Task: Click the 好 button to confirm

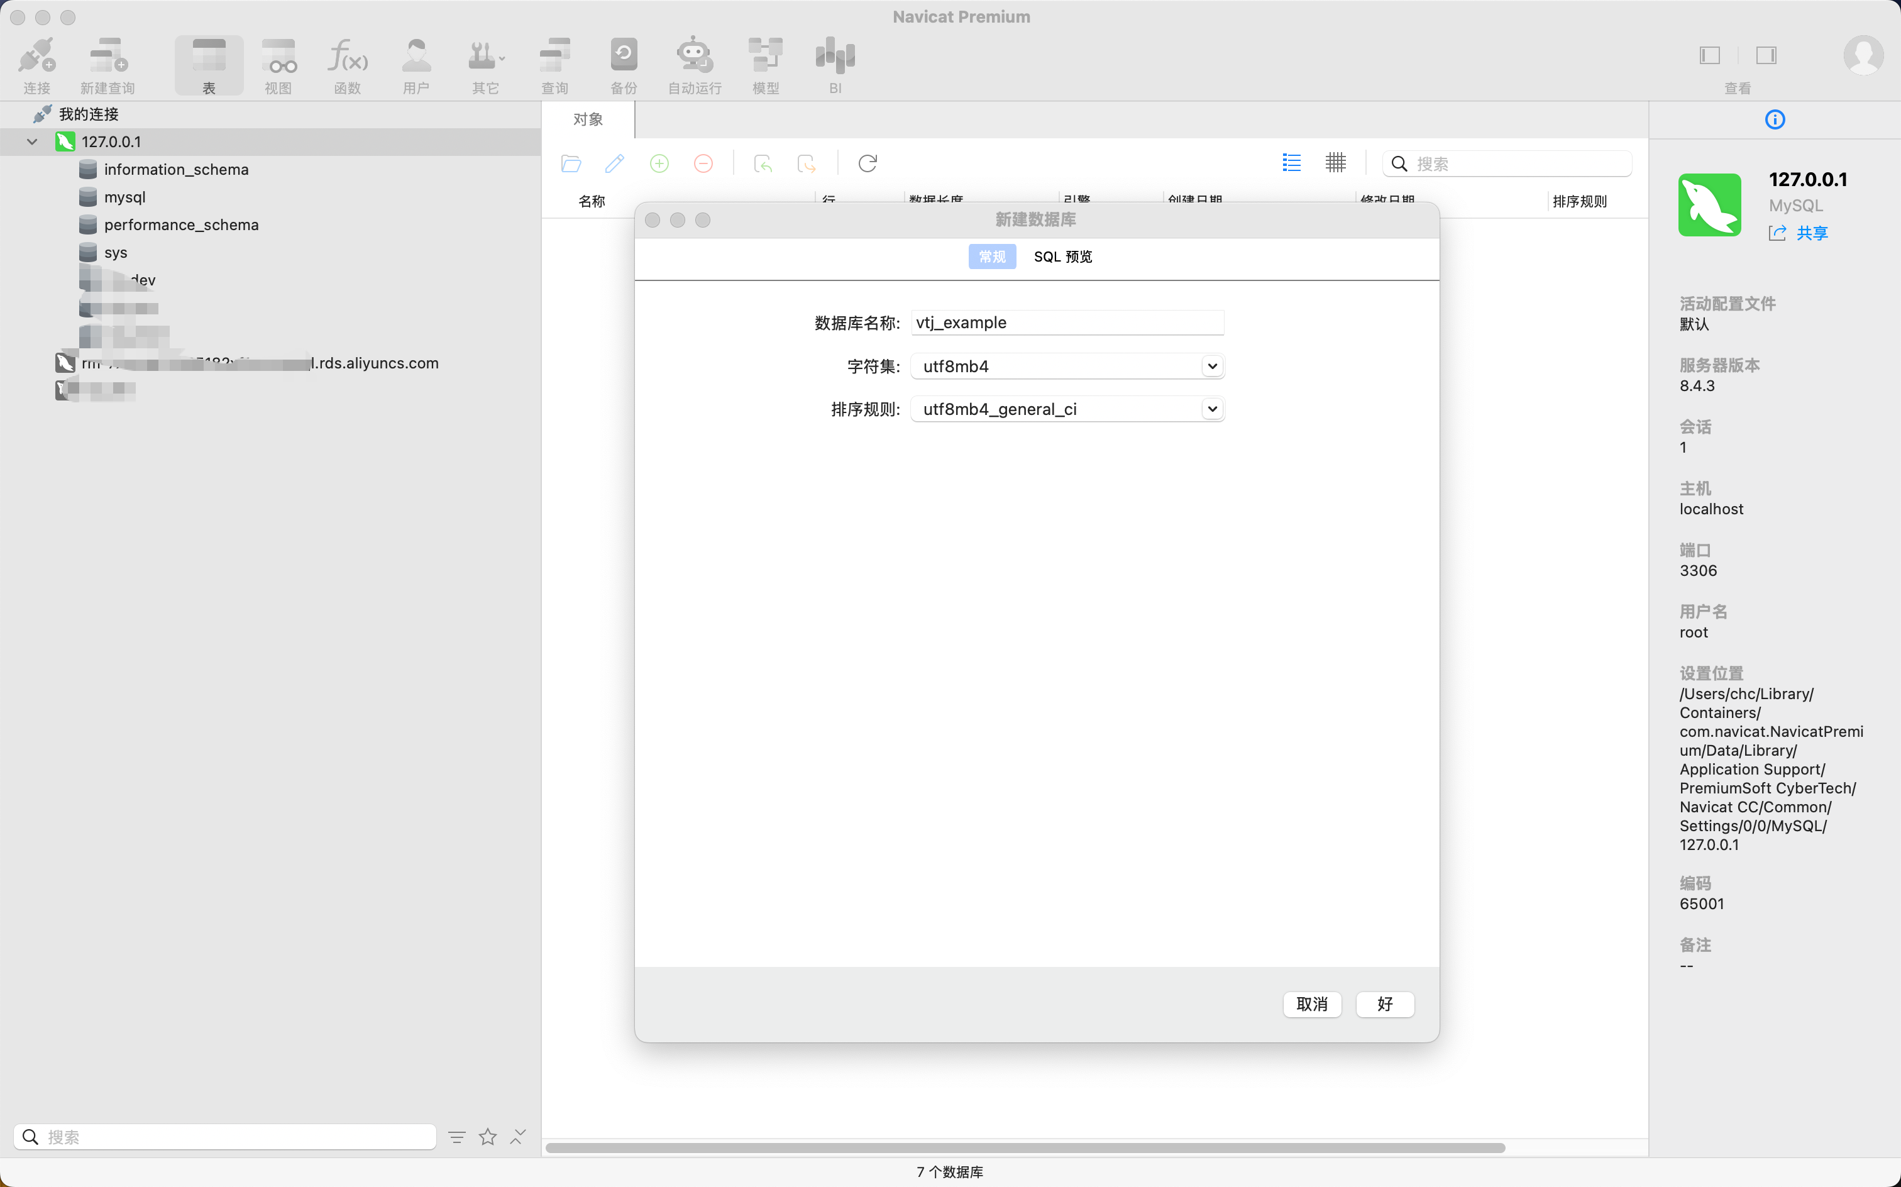Action: tap(1384, 1004)
